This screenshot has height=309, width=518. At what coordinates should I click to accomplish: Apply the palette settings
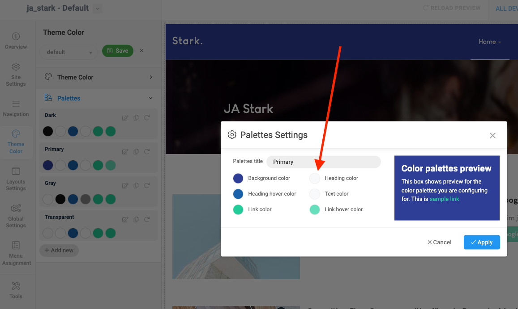(482, 242)
